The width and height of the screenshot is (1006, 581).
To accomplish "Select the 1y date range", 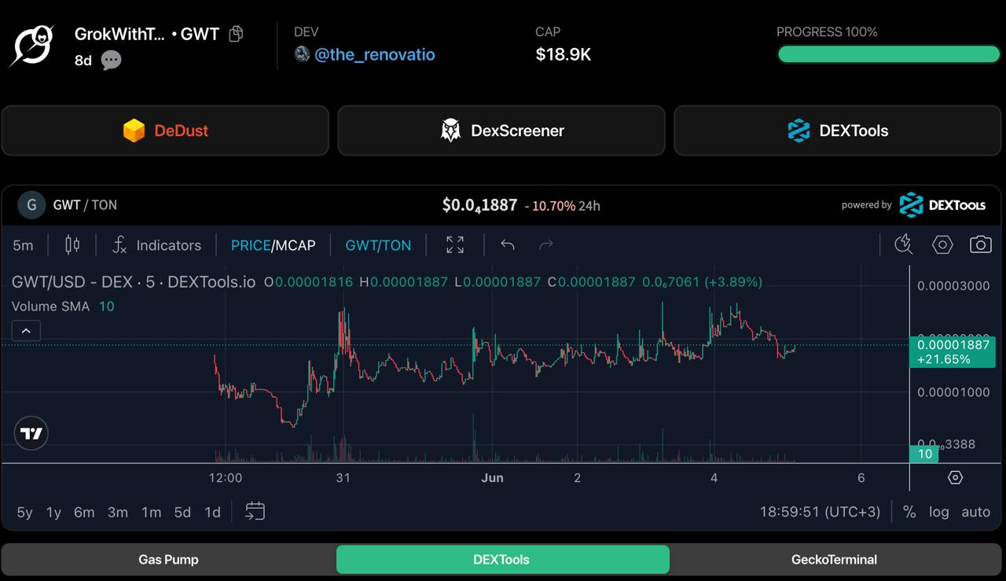I will tap(53, 513).
